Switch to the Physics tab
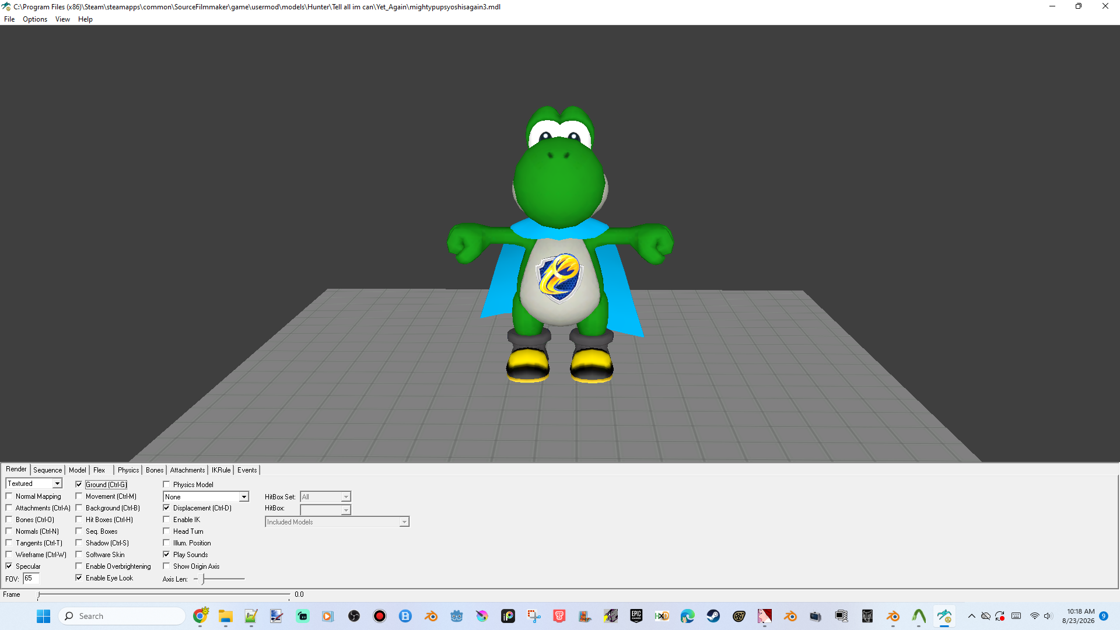Image resolution: width=1120 pixels, height=630 pixels. point(128,470)
